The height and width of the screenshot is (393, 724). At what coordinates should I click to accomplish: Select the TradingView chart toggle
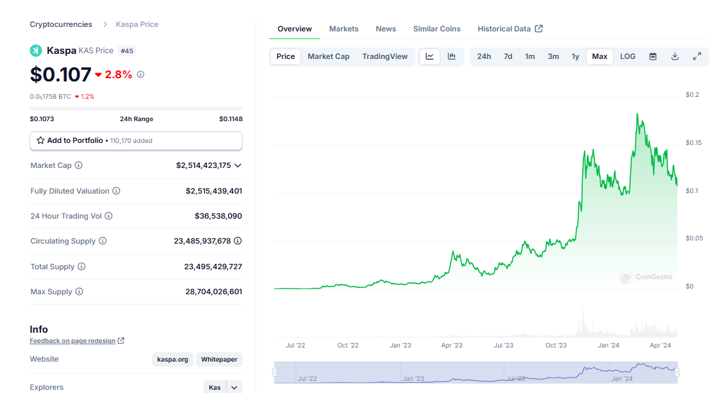[385, 56]
